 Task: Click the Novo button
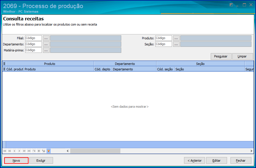(16, 161)
